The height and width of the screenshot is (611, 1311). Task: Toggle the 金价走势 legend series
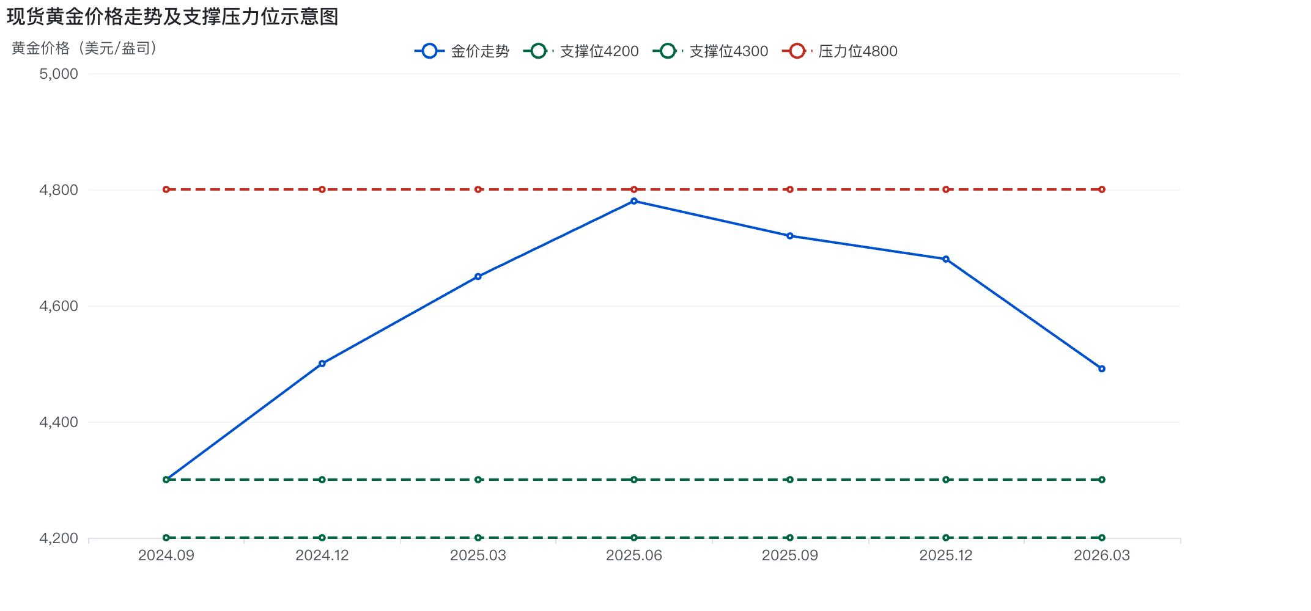[462, 51]
